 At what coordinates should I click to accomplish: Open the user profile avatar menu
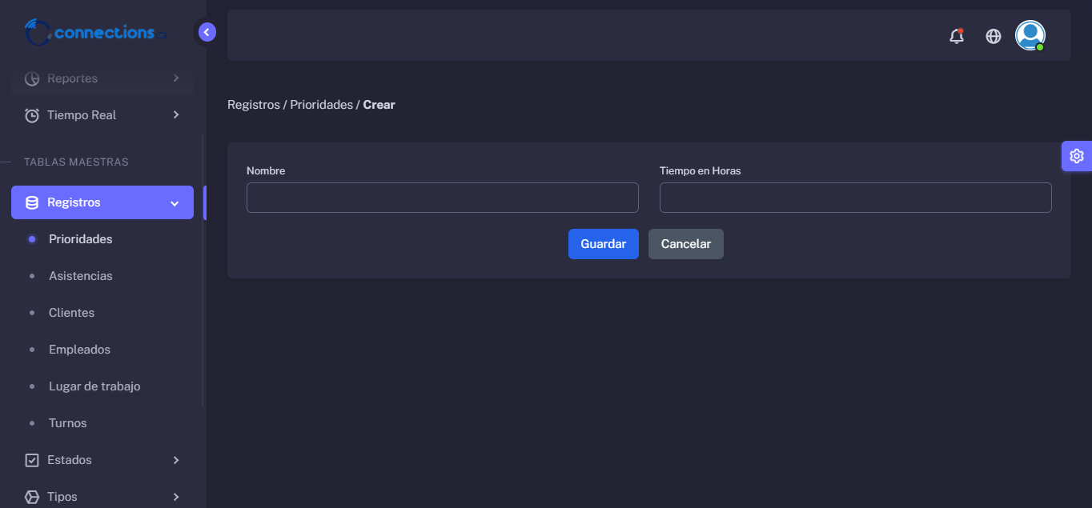click(1030, 35)
